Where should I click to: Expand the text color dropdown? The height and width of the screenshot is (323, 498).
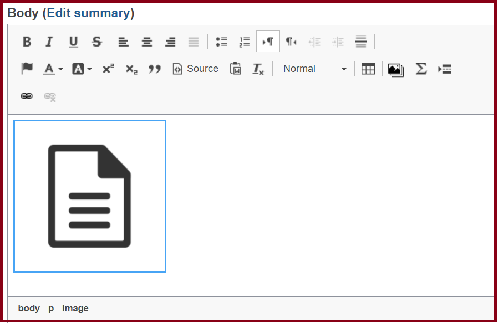pos(53,69)
